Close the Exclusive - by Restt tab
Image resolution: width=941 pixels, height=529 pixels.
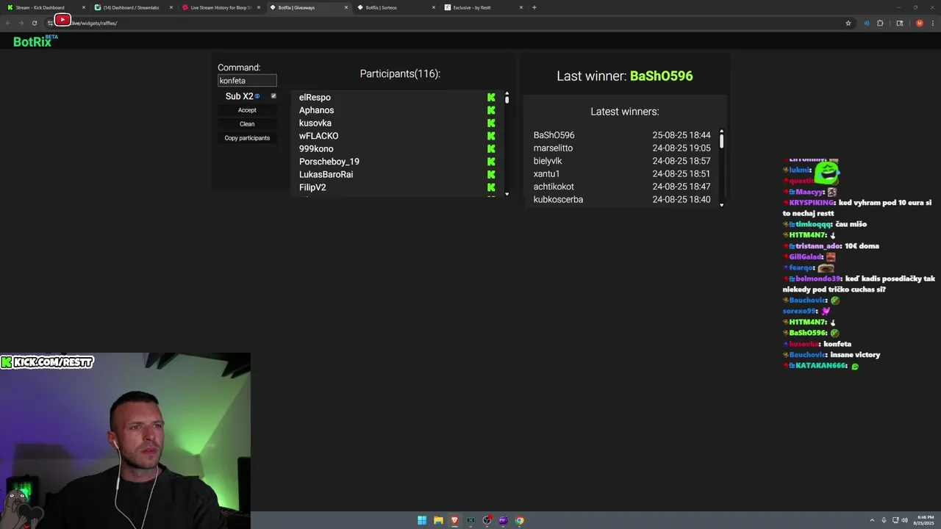point(521,7)
